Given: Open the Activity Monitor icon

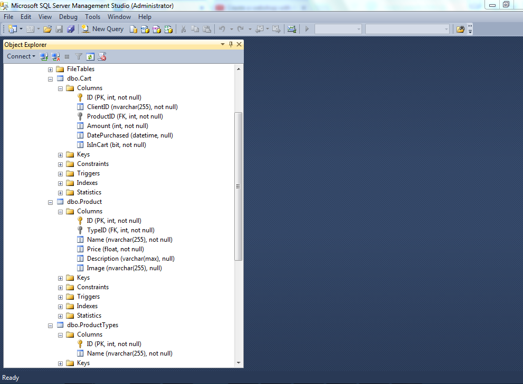Looking at the screenshot, I should [x=292, y=29].
